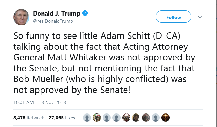This screenshot has width=217, height=127.
Task: Open Donald J. Trump's profile picture
Action: (x=21, y=17)
